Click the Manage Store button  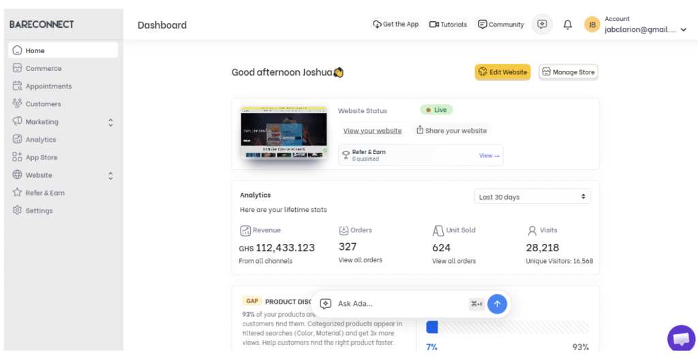tap(568, 72)
